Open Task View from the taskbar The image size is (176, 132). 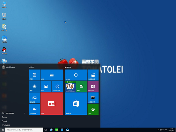click(46, 130)
